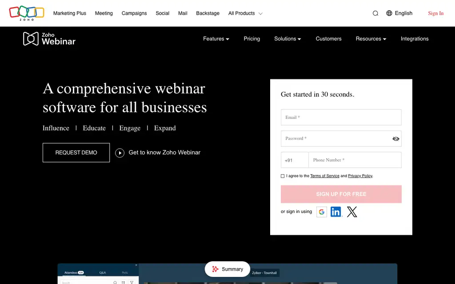Open the search magnifier icon
Image resolution: width=455 pixels, height=284 pixels.
(375, 13)
